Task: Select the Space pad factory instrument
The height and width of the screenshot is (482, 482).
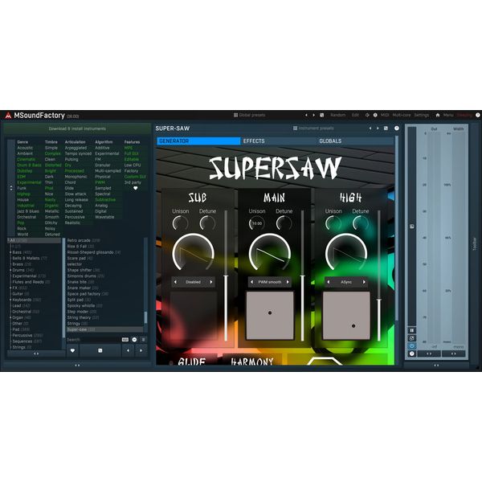Action: [x=88, y=294]
